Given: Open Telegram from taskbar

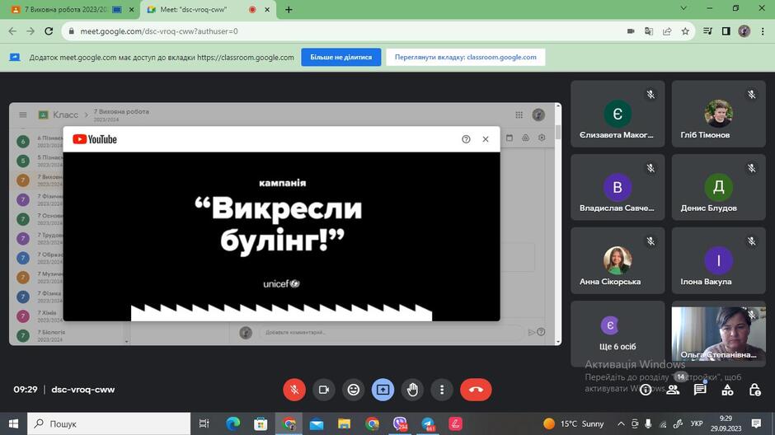Looking at the screenshot, I should [428, 423].
